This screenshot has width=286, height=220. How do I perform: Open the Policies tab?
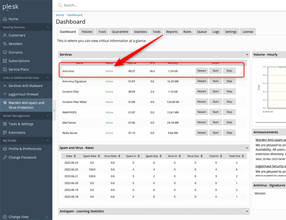(x=87, y=32)
